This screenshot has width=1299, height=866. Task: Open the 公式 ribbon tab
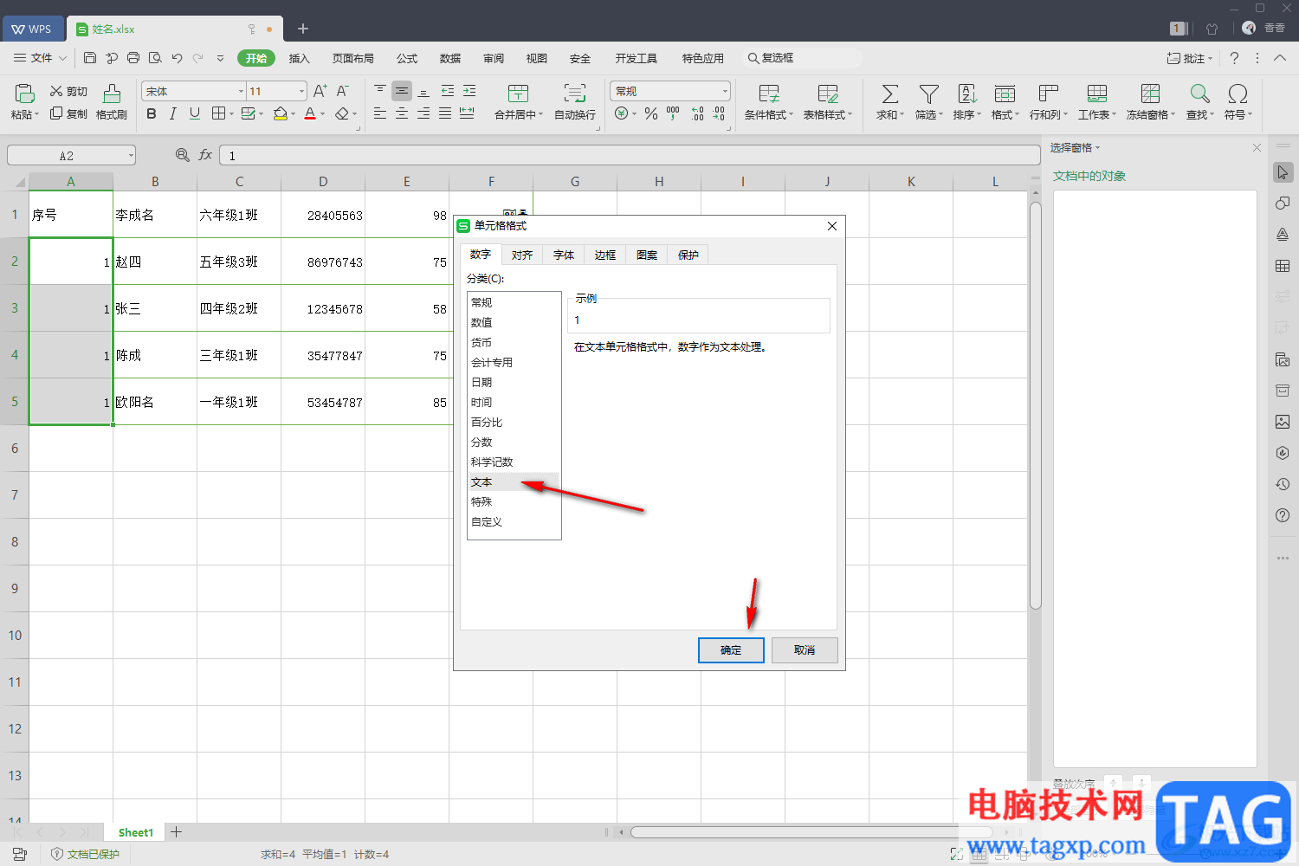(x=407, y=58)
